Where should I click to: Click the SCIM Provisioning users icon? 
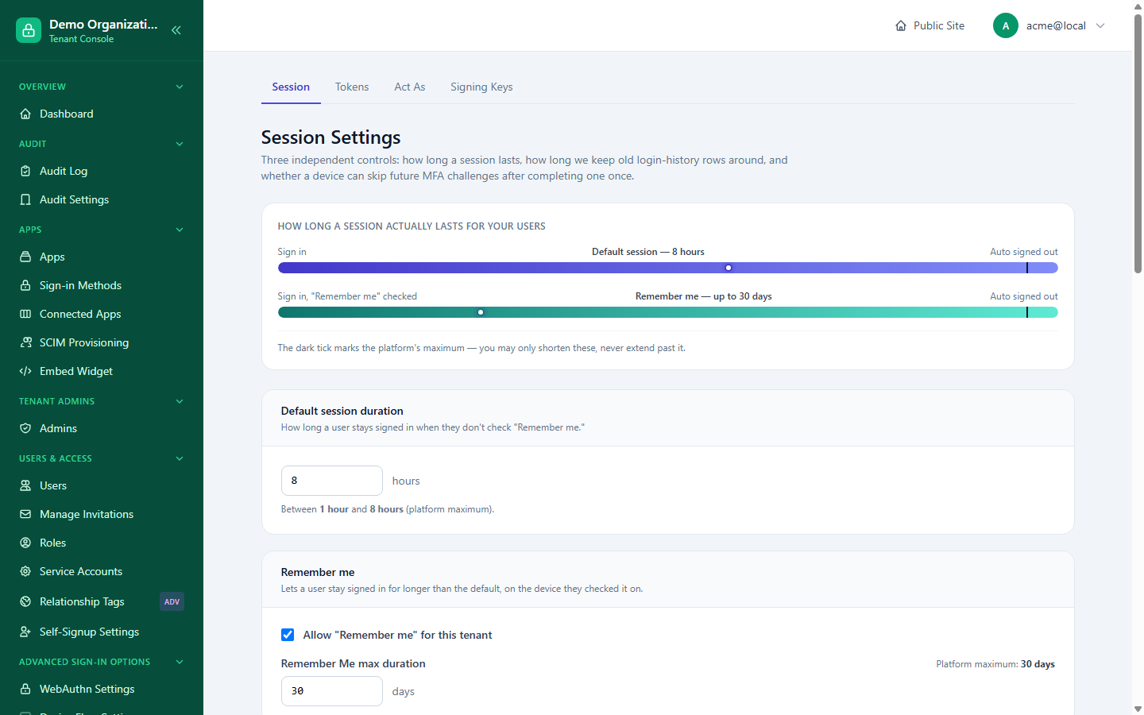point(25,342)
